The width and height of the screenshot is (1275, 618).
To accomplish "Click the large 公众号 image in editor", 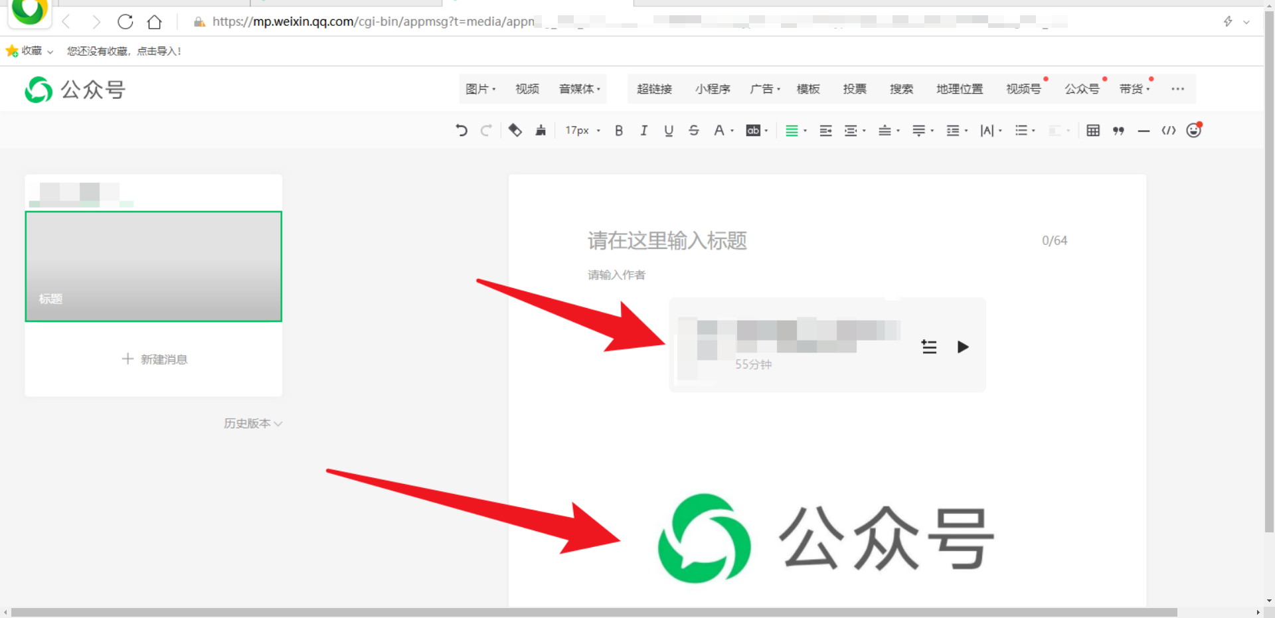I will coord(825,538).
